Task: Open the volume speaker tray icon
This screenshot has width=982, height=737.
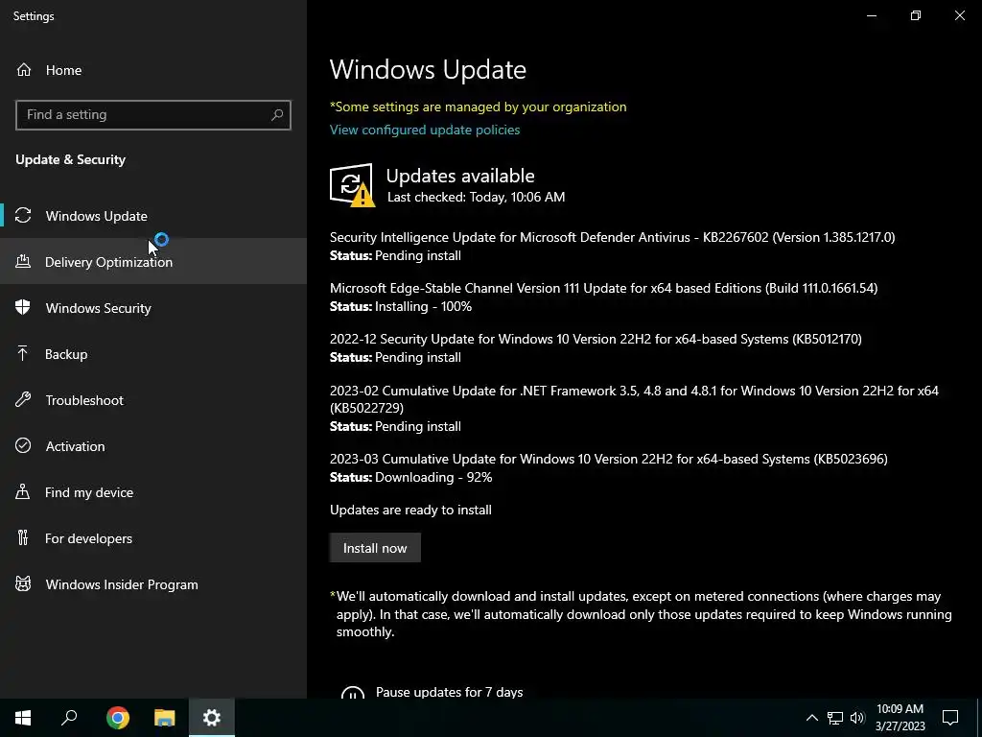Action: click(857, 718)
